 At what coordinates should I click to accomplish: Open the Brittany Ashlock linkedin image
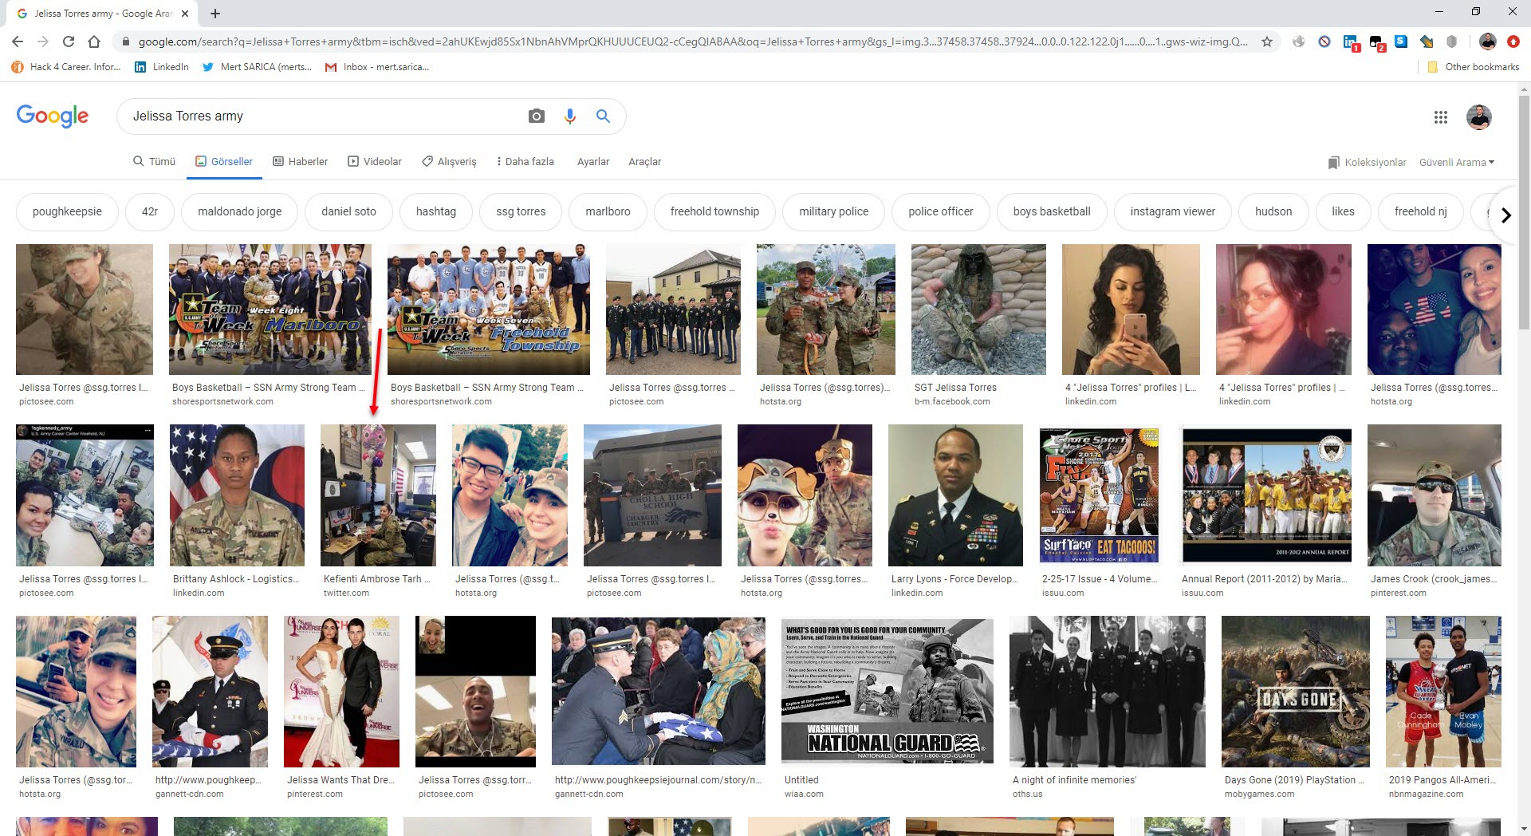(x=237, y=495)
